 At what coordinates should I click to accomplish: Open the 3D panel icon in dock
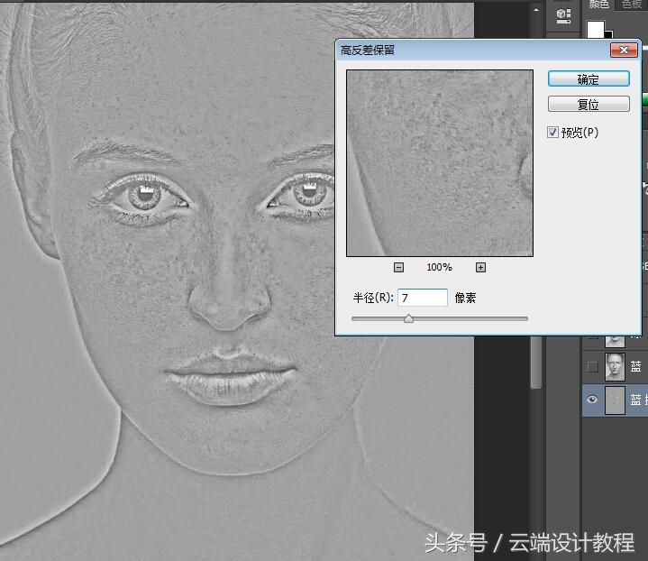(563, 15)
